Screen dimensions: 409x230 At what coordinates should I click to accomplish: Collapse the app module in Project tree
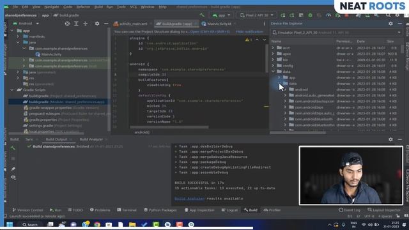click(12, 31)
